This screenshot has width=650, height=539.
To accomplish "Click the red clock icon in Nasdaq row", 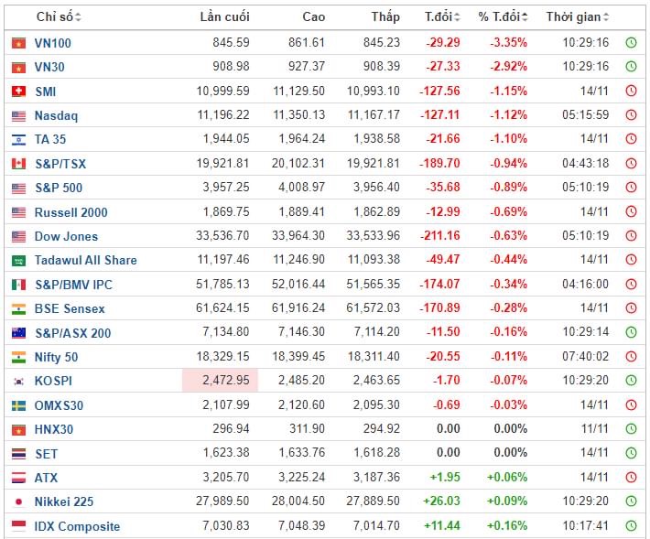I will 631,115.
